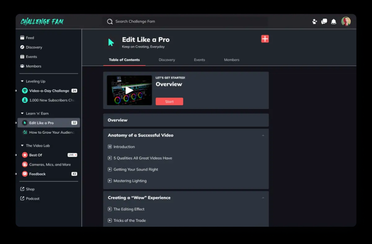Open Video-a-Day Challenge space
Screen dimensions: 372x244
pyautogui.click(x=49, y=90)
